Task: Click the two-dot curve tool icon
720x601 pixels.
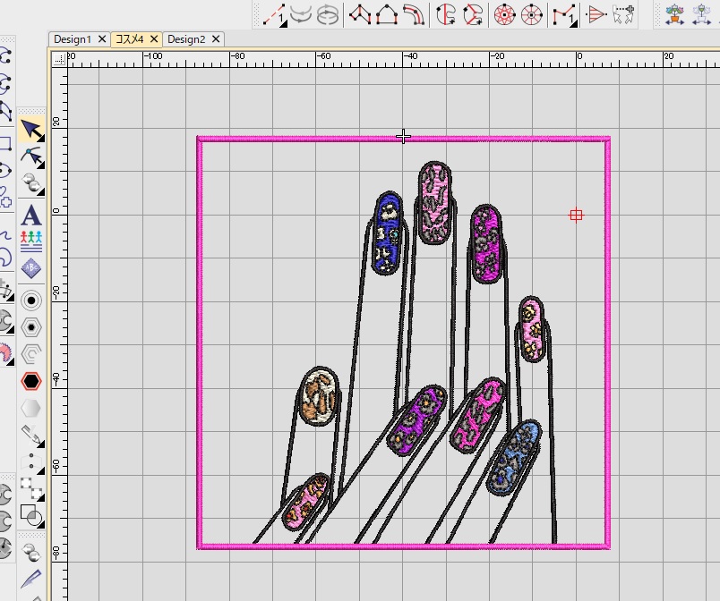Action: click(31, 462)
